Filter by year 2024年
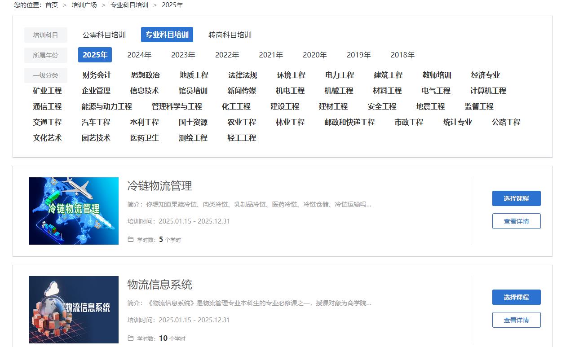This screenshot has width=570, height=347. pyautogui.click(x=139, y=55)
